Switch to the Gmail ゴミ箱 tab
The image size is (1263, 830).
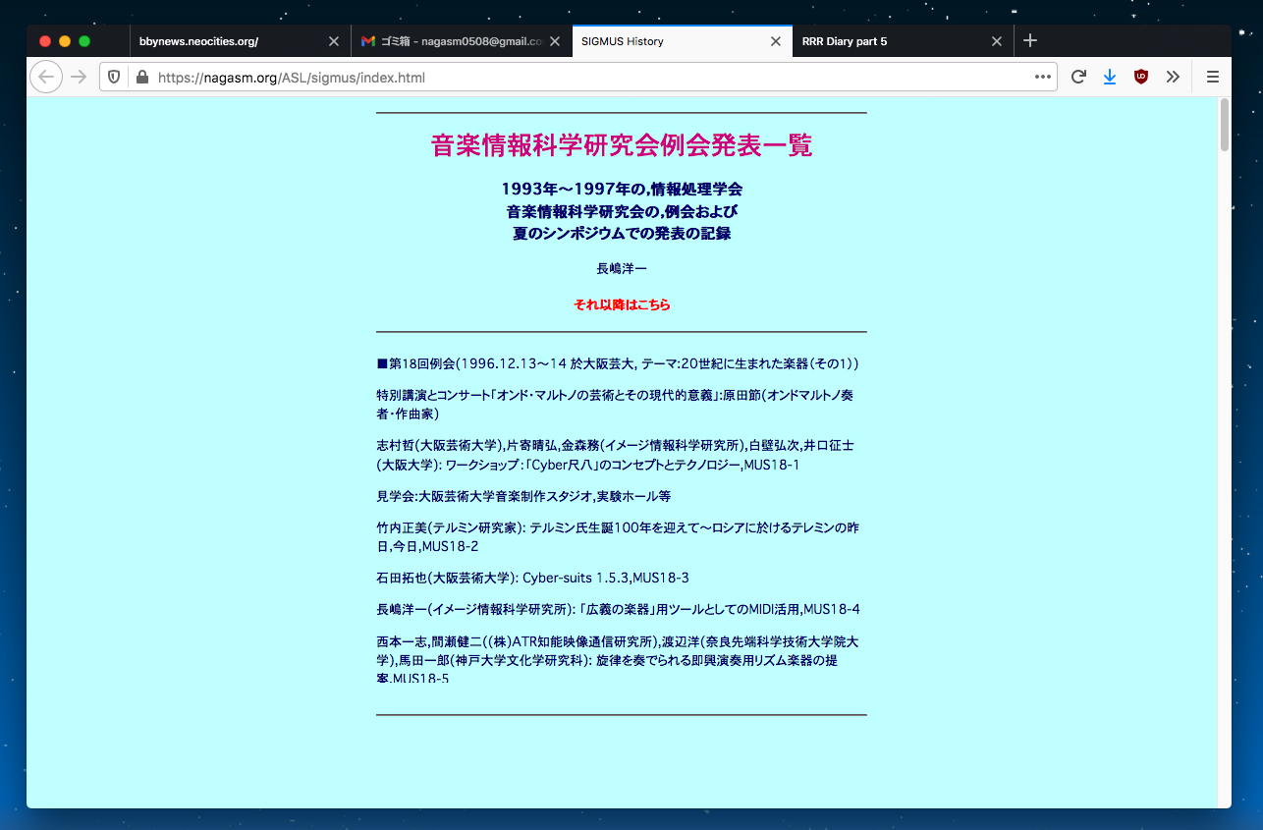[x=462, y=41]
